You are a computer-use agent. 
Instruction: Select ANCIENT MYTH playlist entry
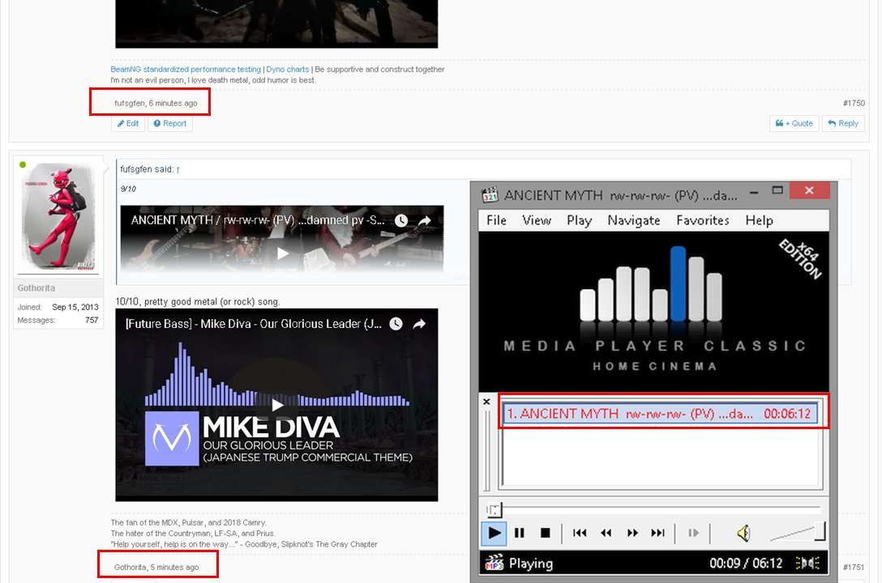pyautogui.click(x=659, y=414)
